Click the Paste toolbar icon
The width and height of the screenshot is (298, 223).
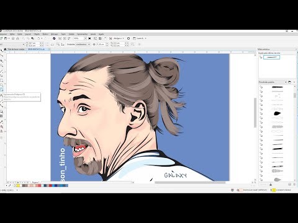point(33,38)
